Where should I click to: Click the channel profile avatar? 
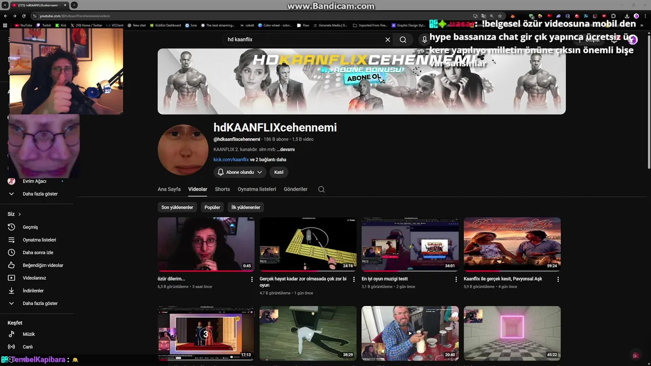[183, 150]
